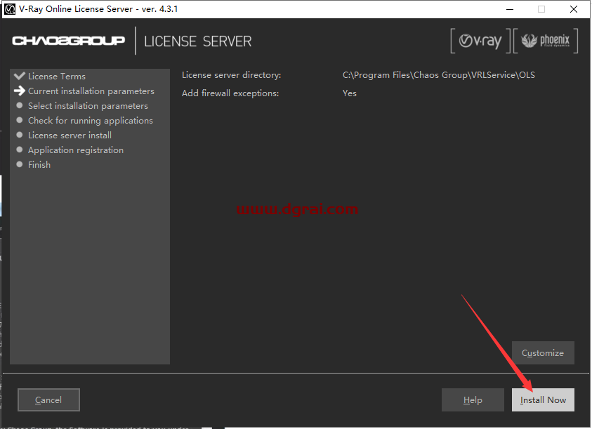Select the Application registration step

pyautogui.click(x=75, y=150)
